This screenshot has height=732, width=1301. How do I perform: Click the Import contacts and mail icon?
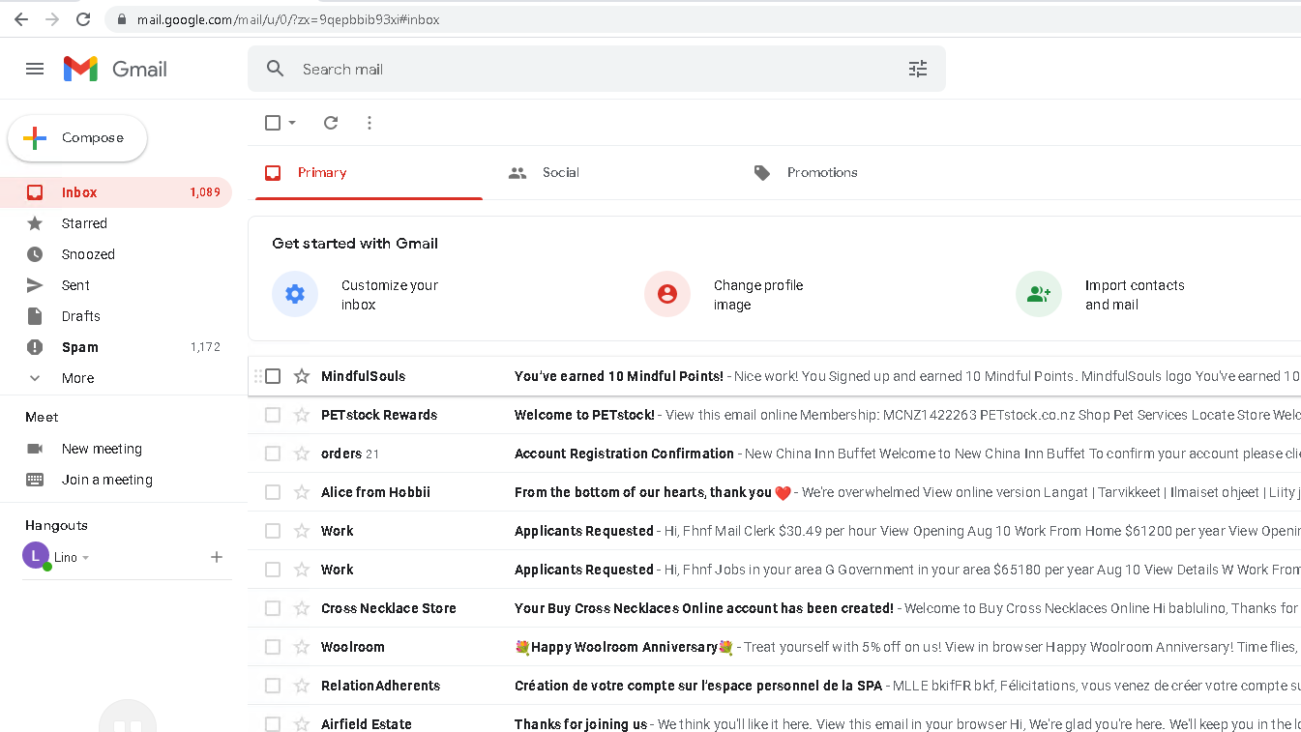point(1039,294)
